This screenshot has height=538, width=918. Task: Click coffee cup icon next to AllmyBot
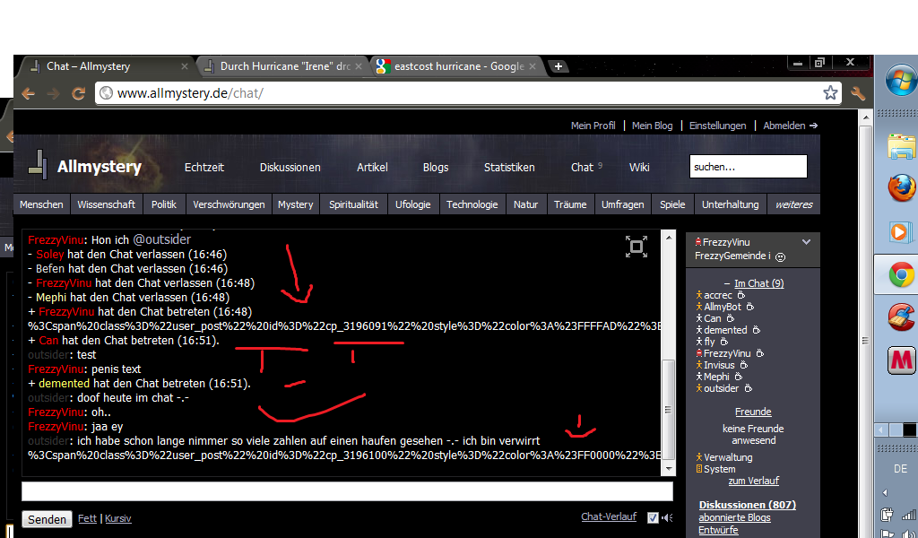point(750,307)
